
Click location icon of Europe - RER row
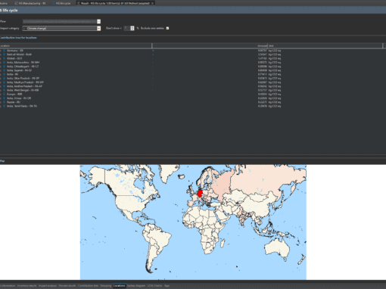tap(4, 94)
